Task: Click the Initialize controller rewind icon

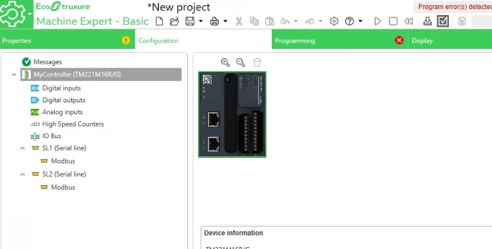Action: pos(408,22)
